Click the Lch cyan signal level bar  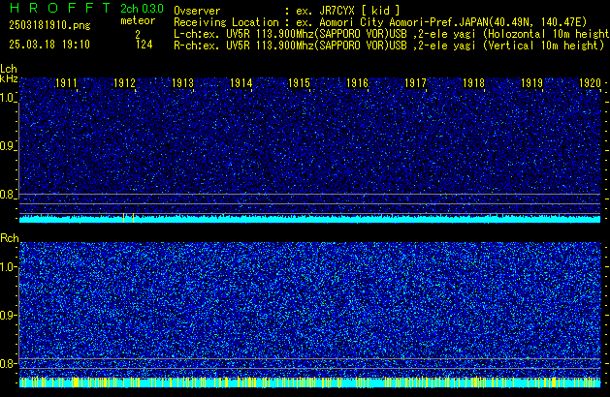pos(310,218)
